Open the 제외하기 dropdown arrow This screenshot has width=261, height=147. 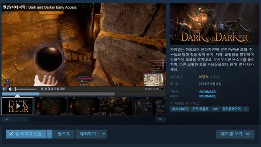point(104,134)
